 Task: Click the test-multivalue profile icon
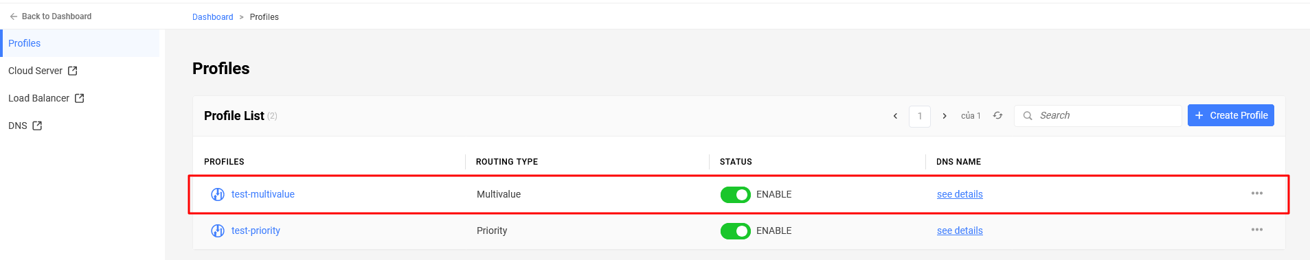pos(218,194)
